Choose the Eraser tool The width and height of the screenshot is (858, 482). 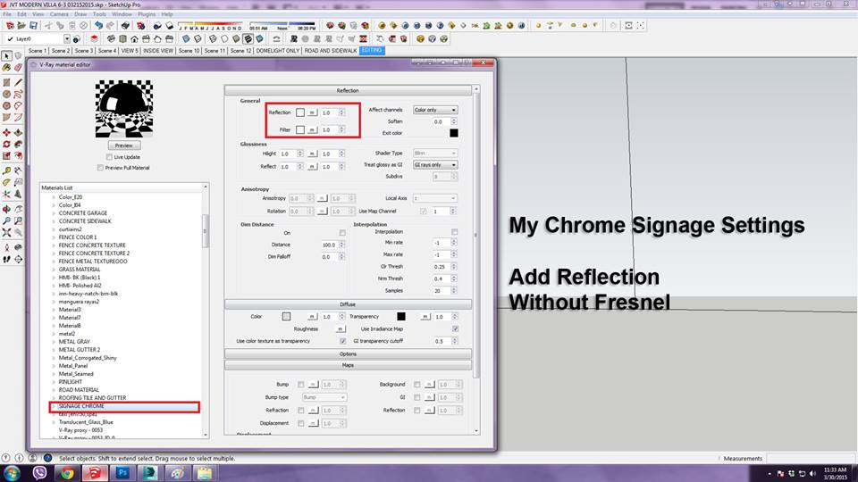pyautogui.click(x=18, y=68)
